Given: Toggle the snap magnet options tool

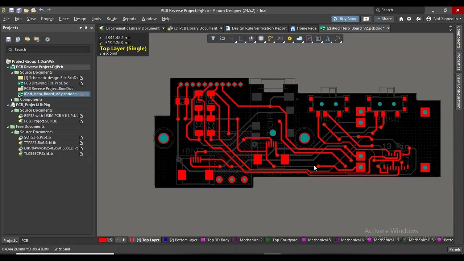Looking at the screenshot, I should coord(223,38).
